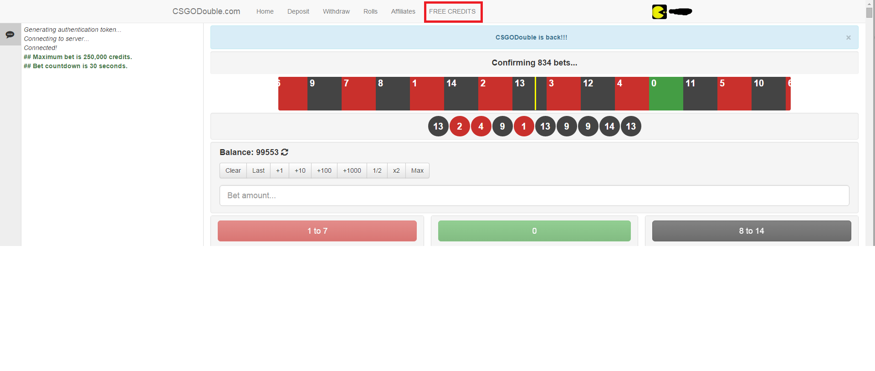Click the 'Maximum bet is 250,000 credits' chat line
This screenshot has height=371, width=875.
(78, 57)
